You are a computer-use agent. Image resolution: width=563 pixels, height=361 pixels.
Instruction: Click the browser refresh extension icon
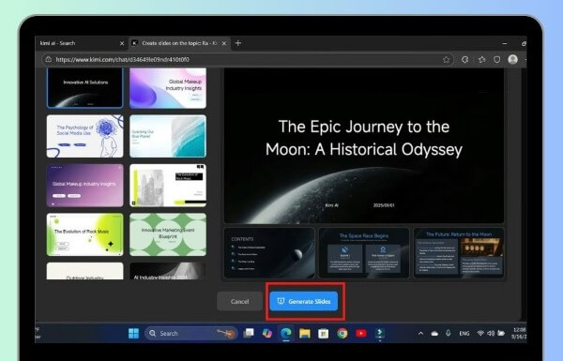[x=465, y=60]
